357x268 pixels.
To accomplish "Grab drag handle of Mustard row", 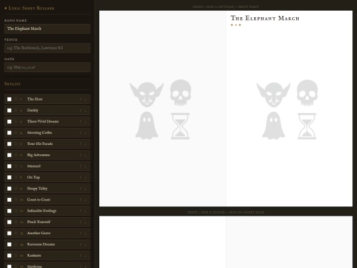I will tap(16, 166).
